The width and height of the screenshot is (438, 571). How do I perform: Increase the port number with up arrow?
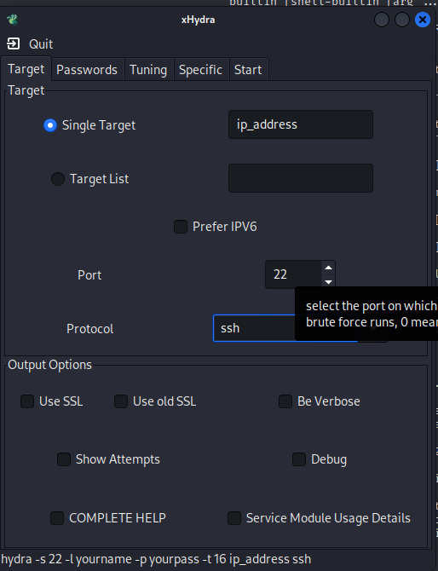coord(328,268)
